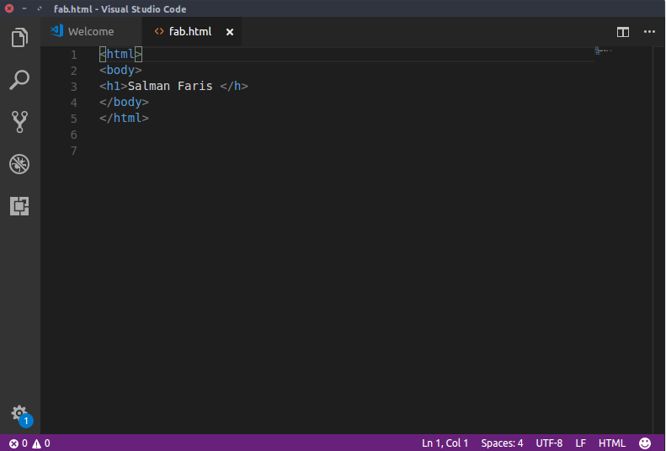Click the opening <h1> tag
The height and width of the screenshot is (451, 666).
114,86
